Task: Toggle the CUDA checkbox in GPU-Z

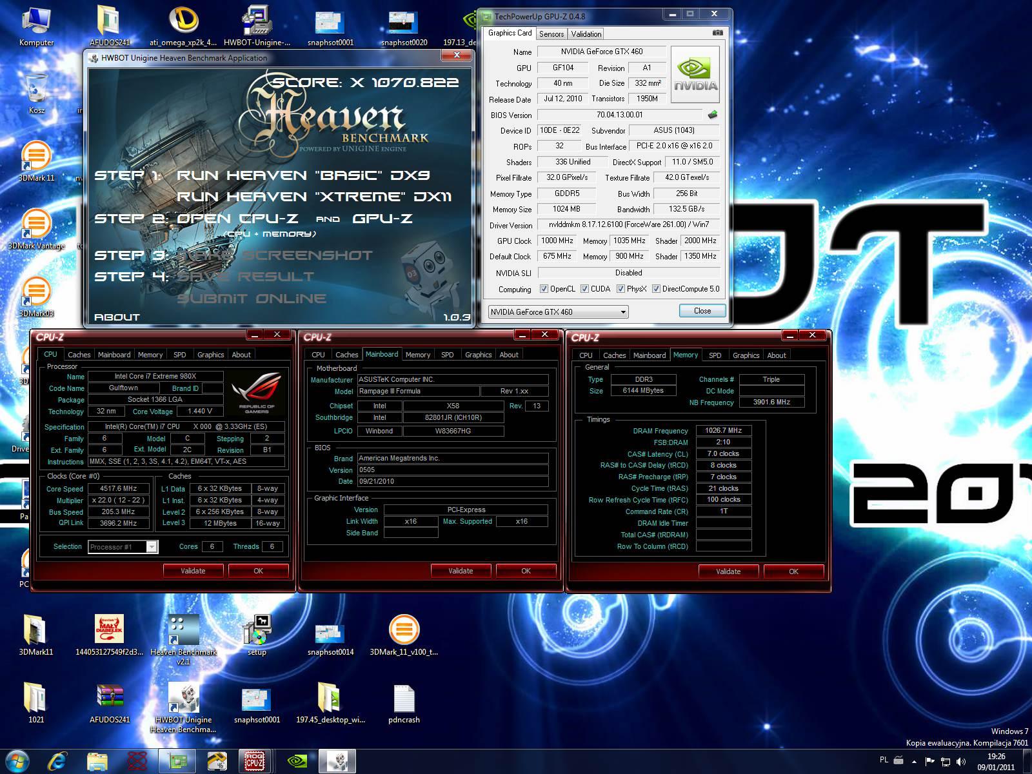Action: coord(585,289)
